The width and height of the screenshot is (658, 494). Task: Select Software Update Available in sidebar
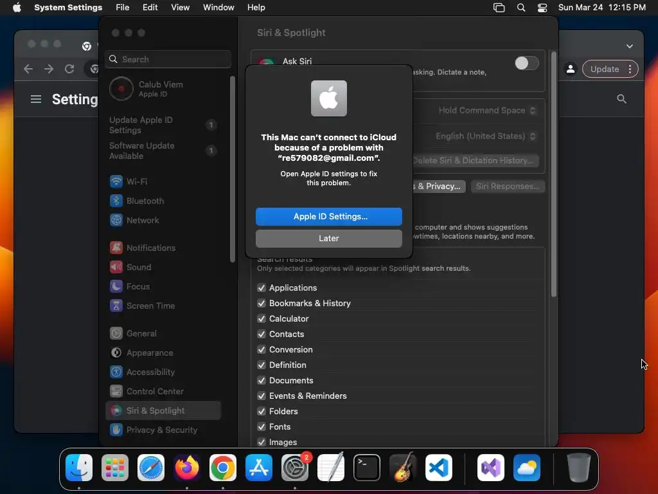pyautogui.click(x=164, y=151)
